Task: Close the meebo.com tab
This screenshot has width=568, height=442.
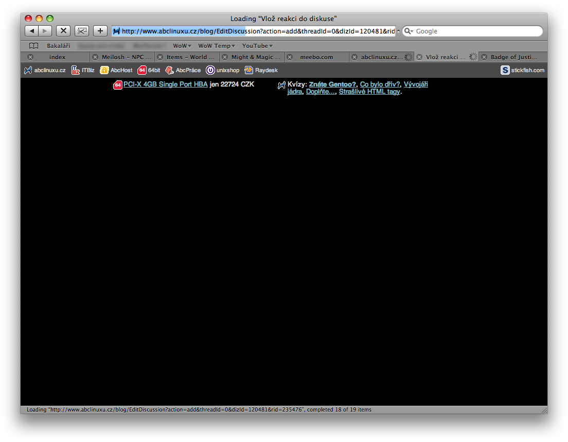Action: (290, 57)
